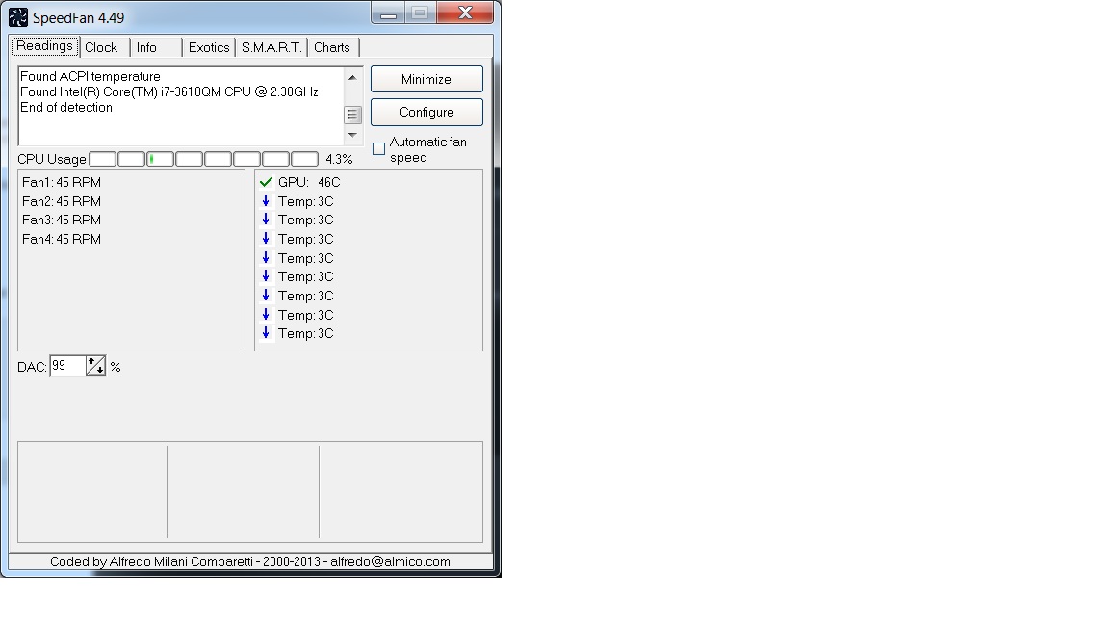The height and width of the screenshot is (624, 1109).
Task: Switch to the Charts tab
Action: click(x=332, y=47)
